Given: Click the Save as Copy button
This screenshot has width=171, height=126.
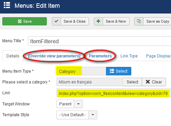Looking at the screenshot, I should click(x=153, y=21).
